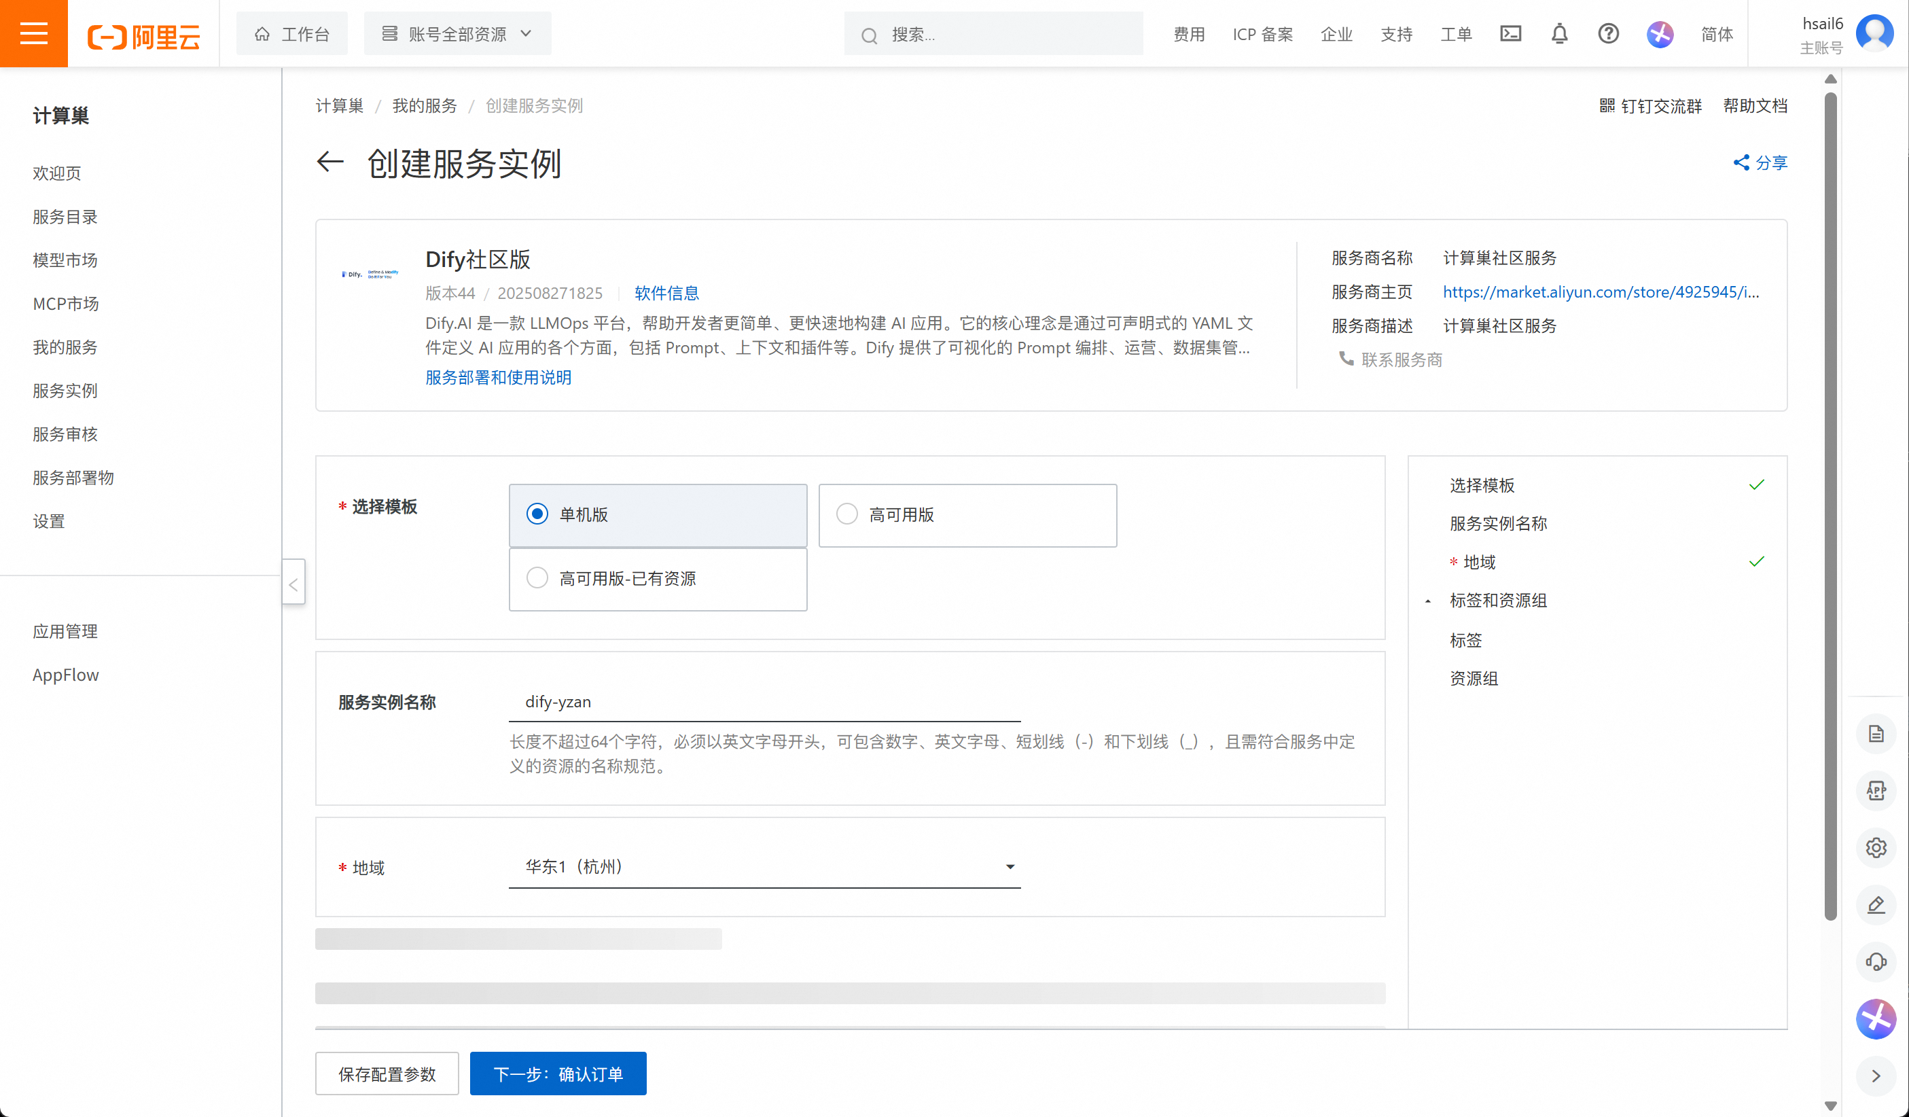Collapse the left sidebar panel
The height and width of the screenshot is (1117, 1909).
(293, 584)
